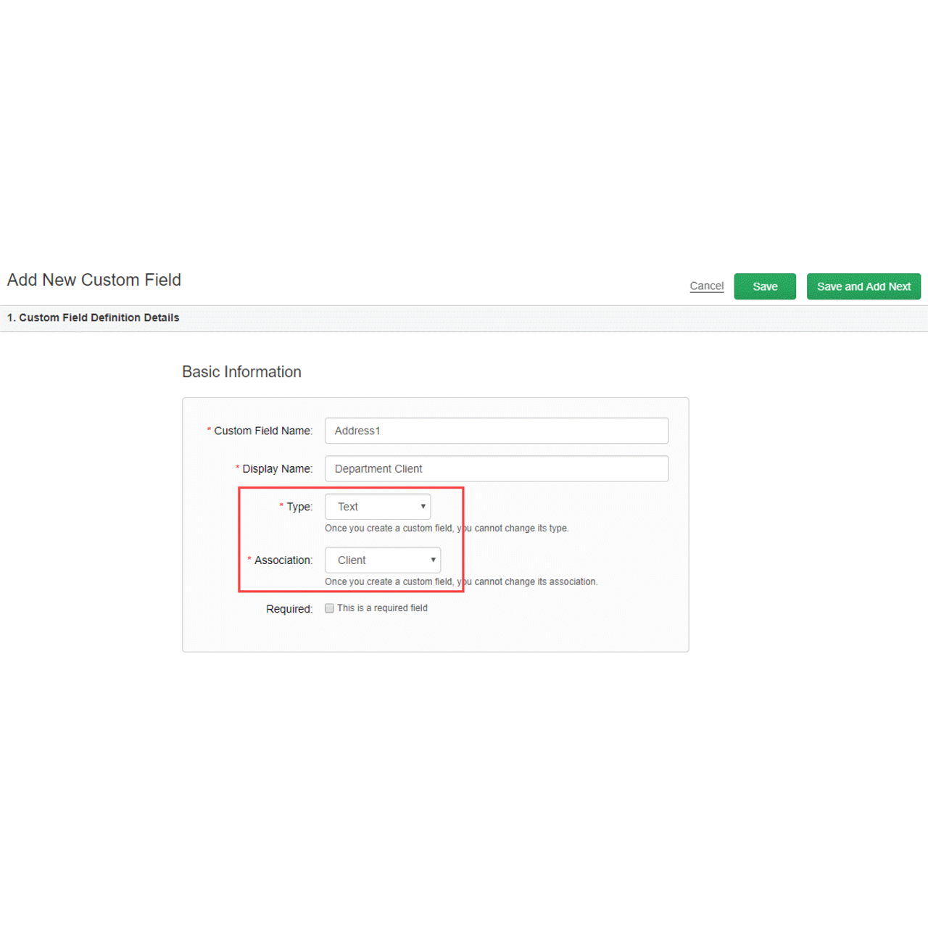Click the 'cannot change its type' hint text
Viewport: 928px width, 928px height.
[x=447, y=529]
